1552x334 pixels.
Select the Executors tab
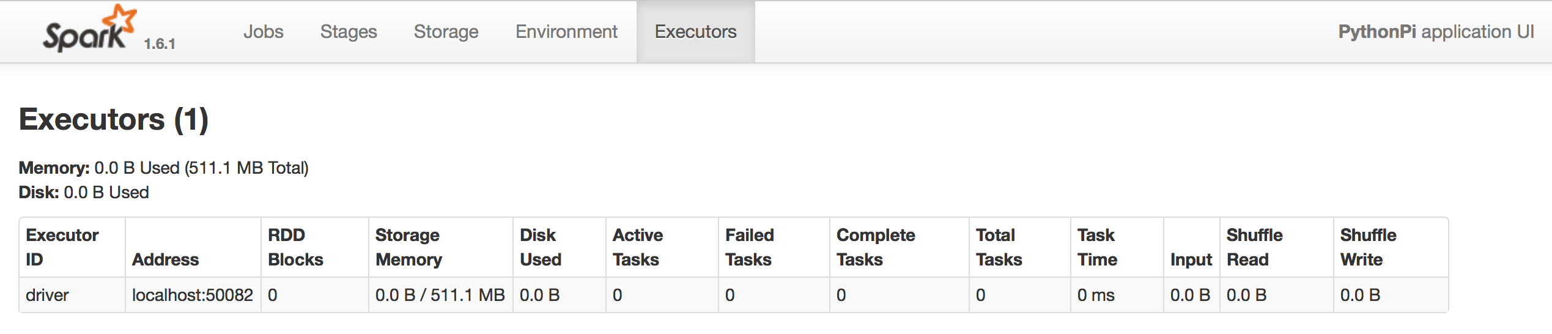[x=695, y=32]
